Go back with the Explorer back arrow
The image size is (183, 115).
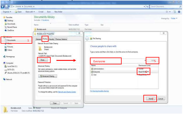tap(3, 6)
